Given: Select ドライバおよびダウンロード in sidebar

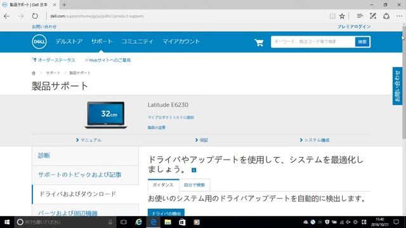Looking at the screenshot, I should coord(85,194).
